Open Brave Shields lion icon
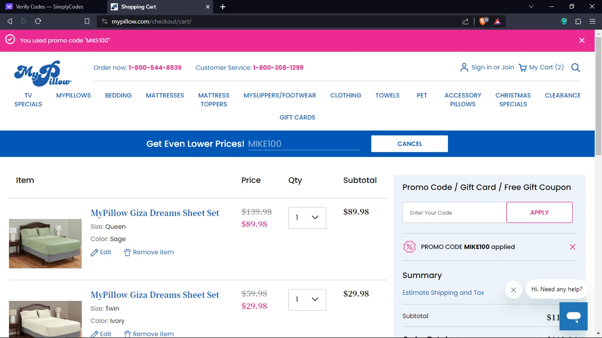The height and width of the screenshot is (338, 602). 483,21
